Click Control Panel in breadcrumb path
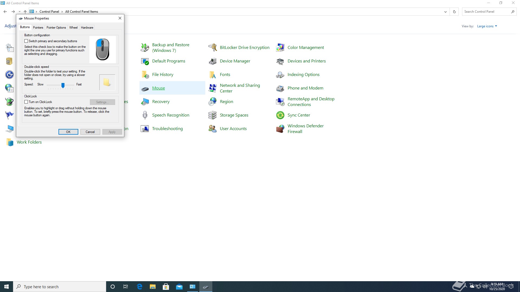Viewport: 520px width, 292px height. (x=49, y=12)
